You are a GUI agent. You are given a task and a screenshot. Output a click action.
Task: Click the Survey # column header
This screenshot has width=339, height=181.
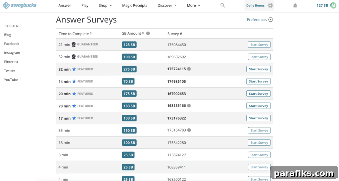(175, 34)
